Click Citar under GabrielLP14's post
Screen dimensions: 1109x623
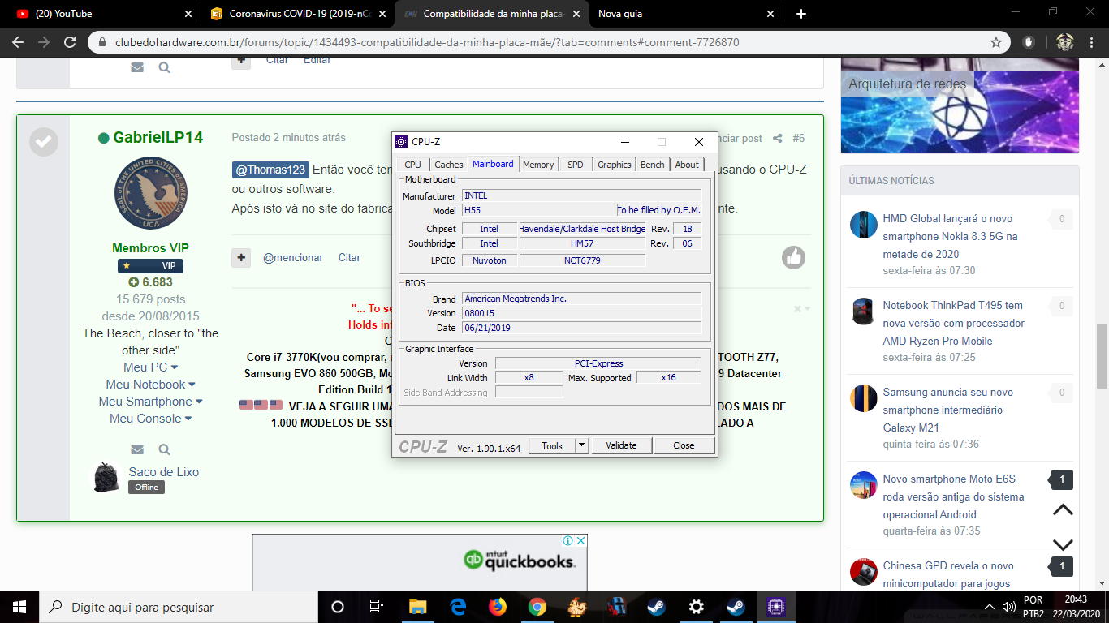coord(349,257)
